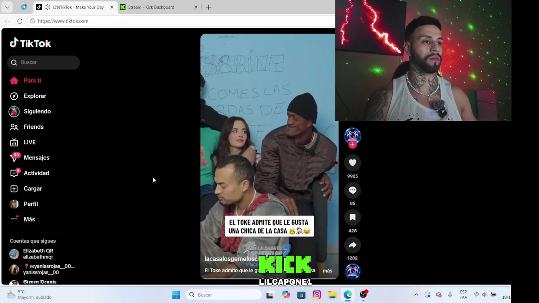Open the LIVE section
This screenshot has height=303, width=539.
coord(23,142)
